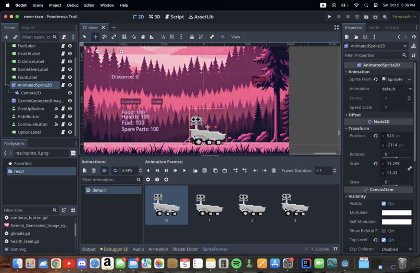The width and height of the screenshot is (420, 273).
Task: Add new animation in SpriteFrames panel
Action: [84, 171]
